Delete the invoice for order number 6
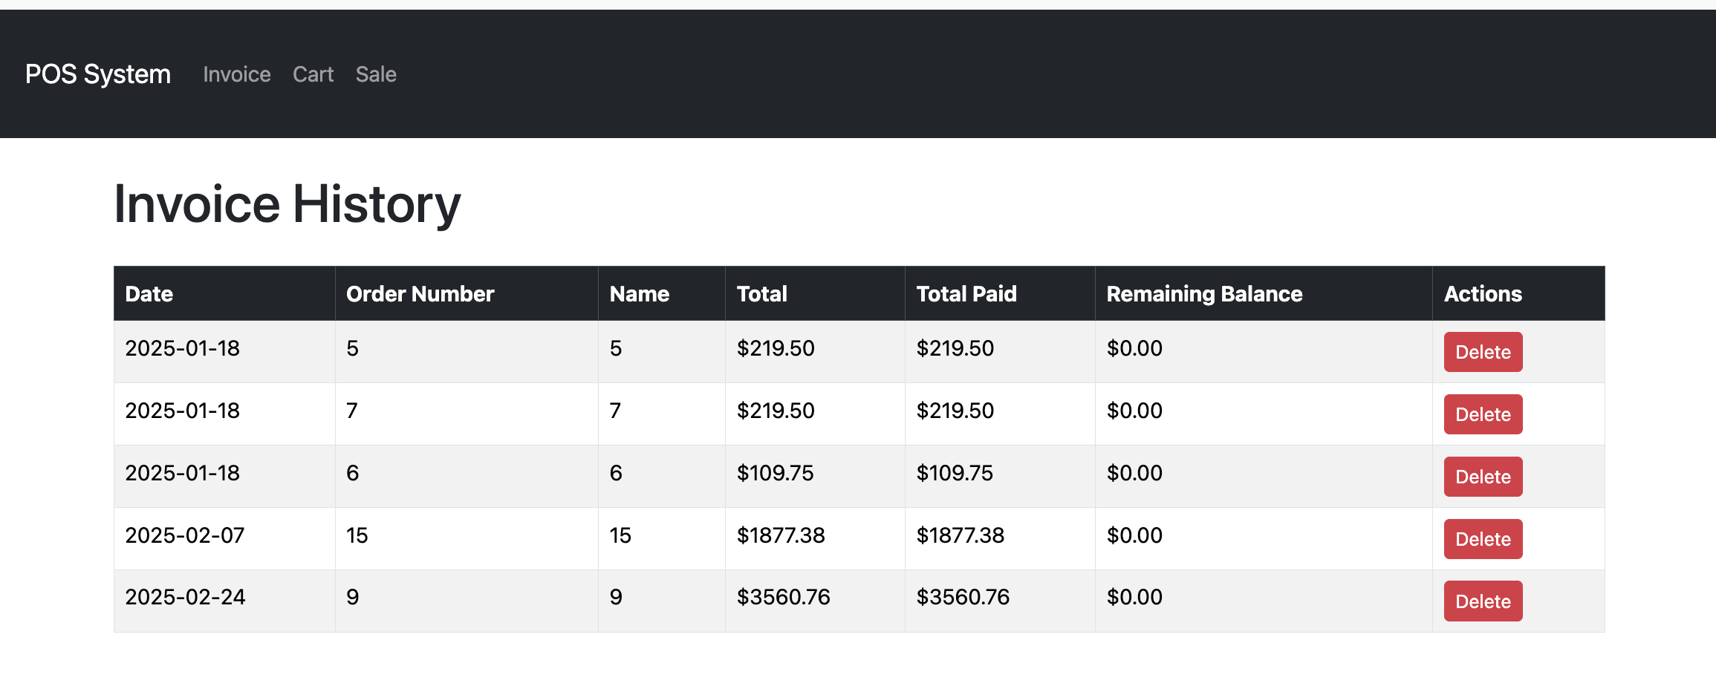1716x692 pixels. (x=1483, y=477)
